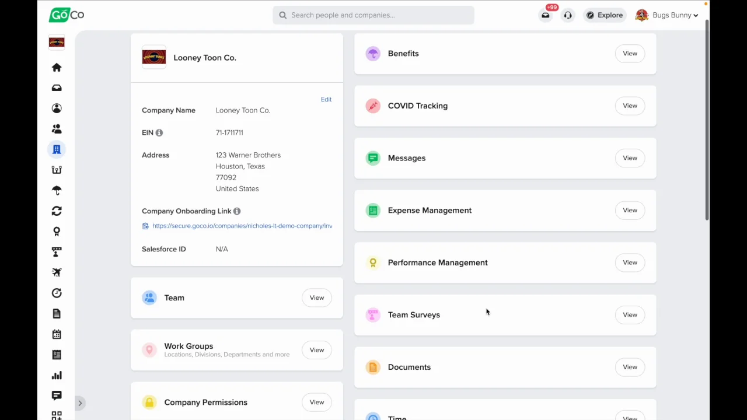Open the chat messages sidebar icon
Viewport: 747px width, 420px height.
(x=57, y=395)
